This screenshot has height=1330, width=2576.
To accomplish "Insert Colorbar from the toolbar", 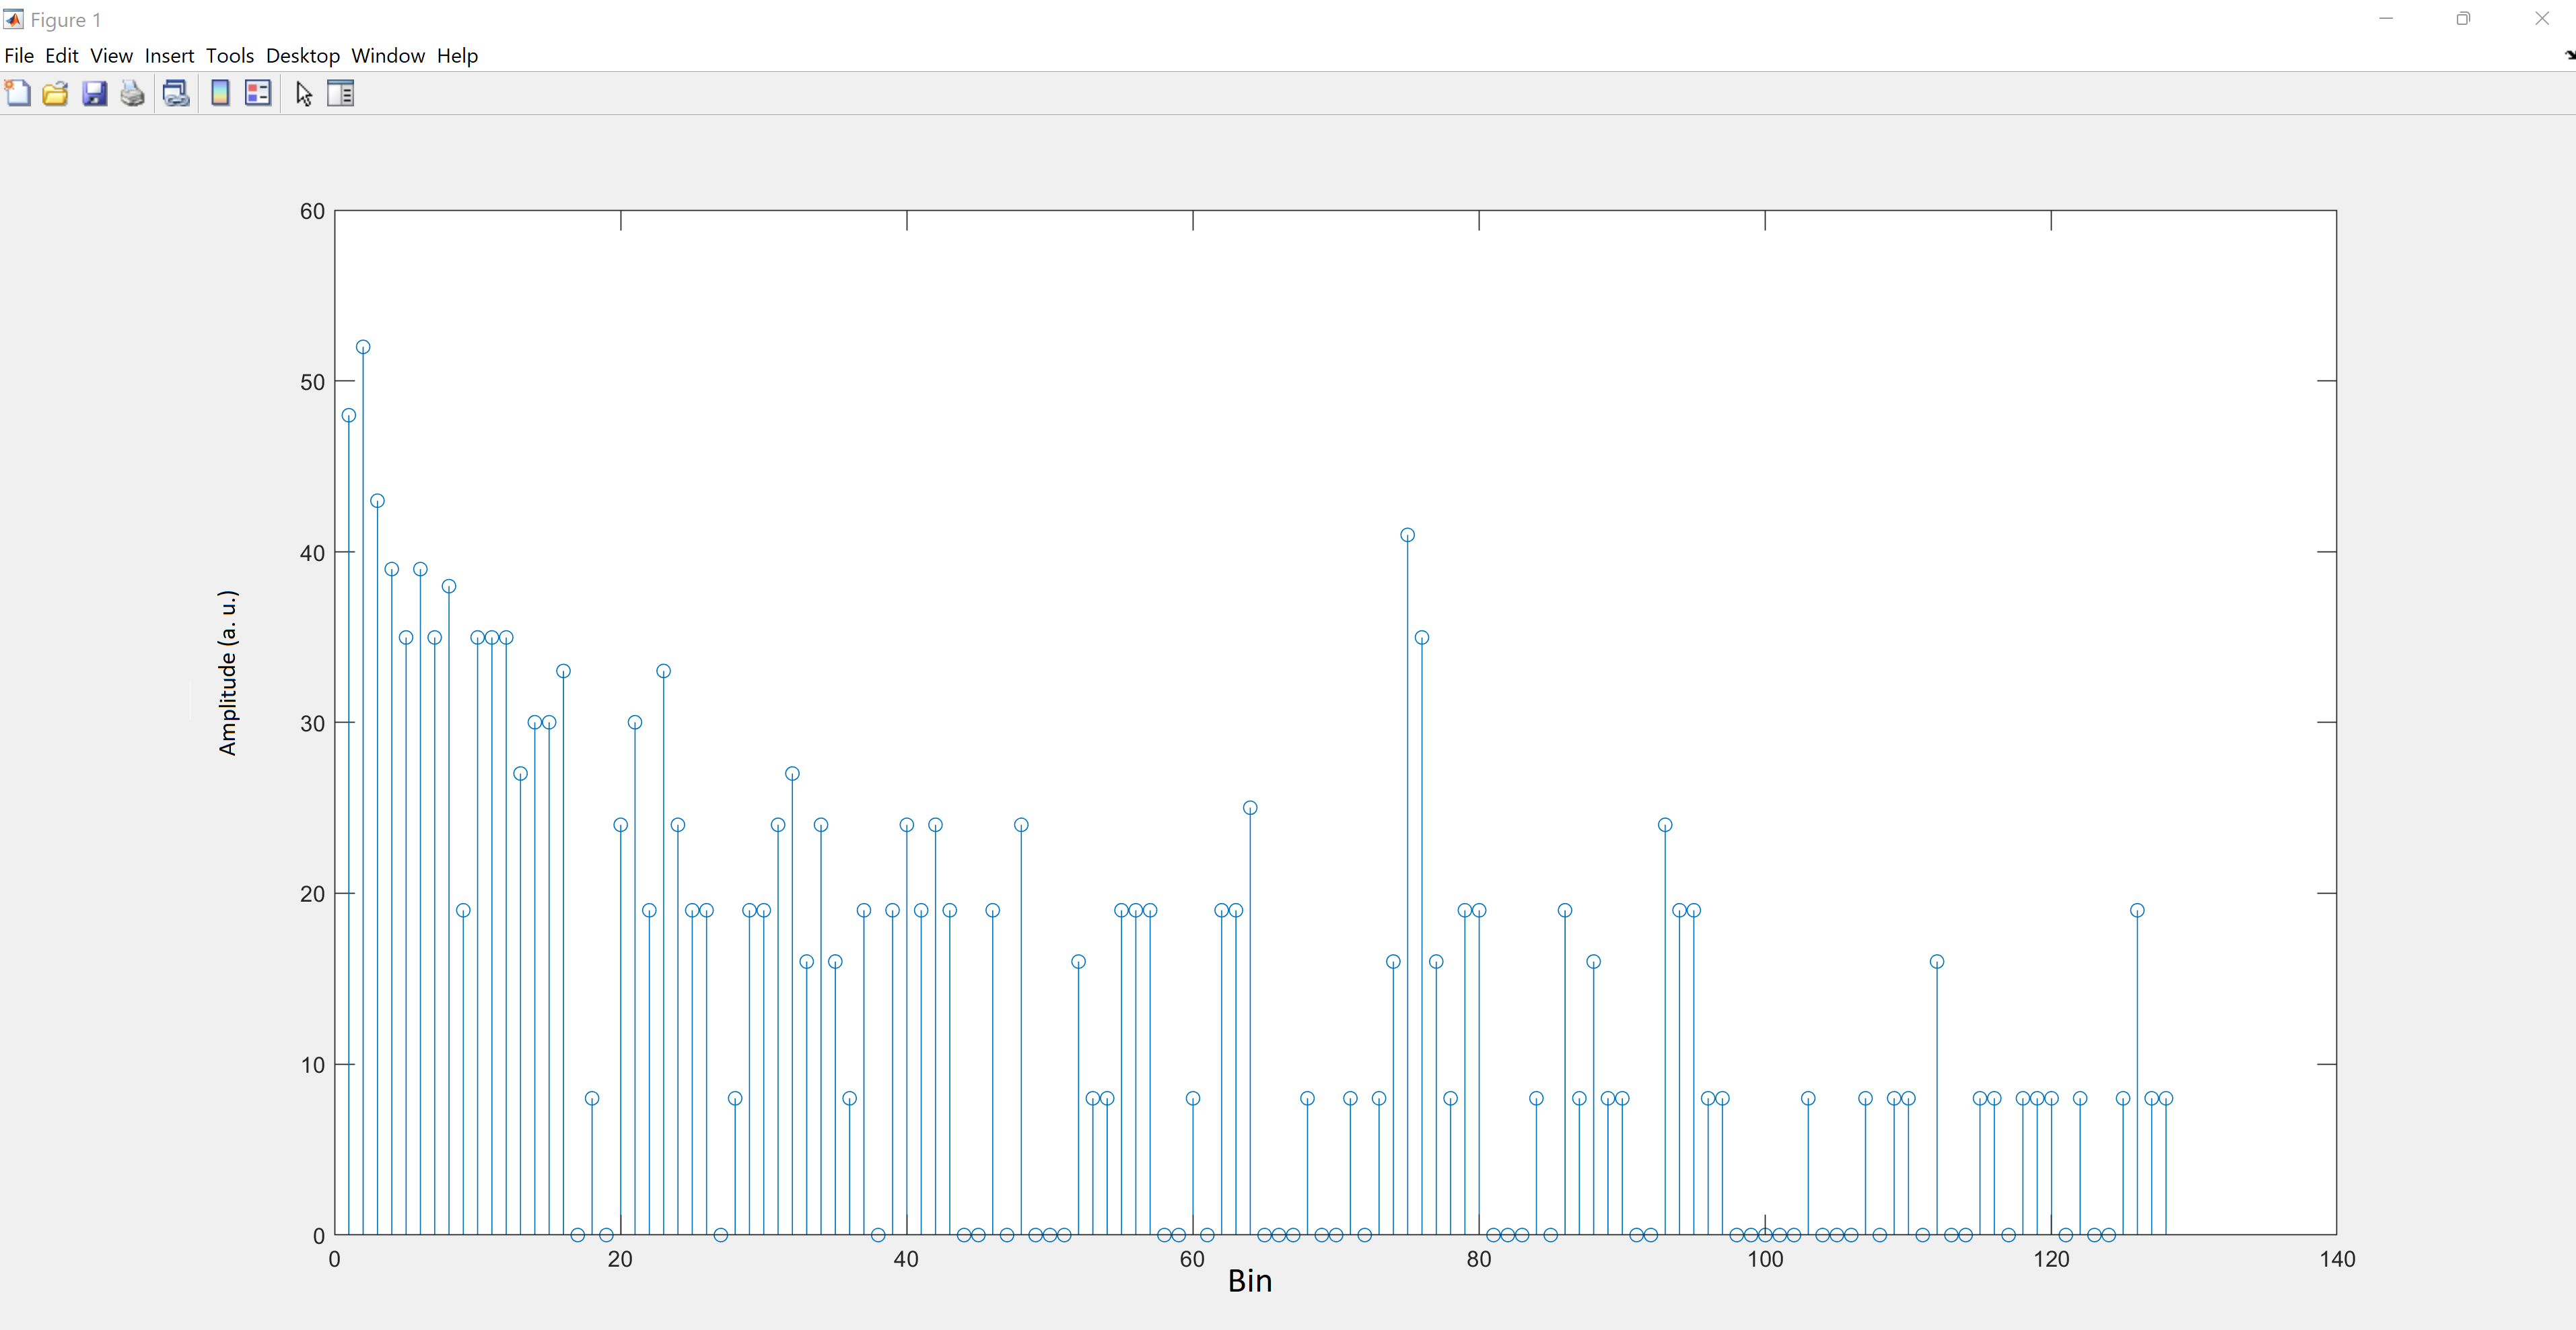I will pos(220,94).
